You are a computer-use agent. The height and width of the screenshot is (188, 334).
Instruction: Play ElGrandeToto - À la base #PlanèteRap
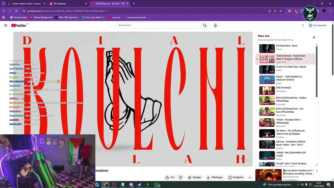pos(285,111)
